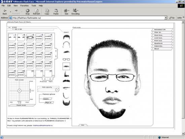Click the vertical Y scale slider handle
The width and height of the screenshot is (185, 139).
pos(30,91)
